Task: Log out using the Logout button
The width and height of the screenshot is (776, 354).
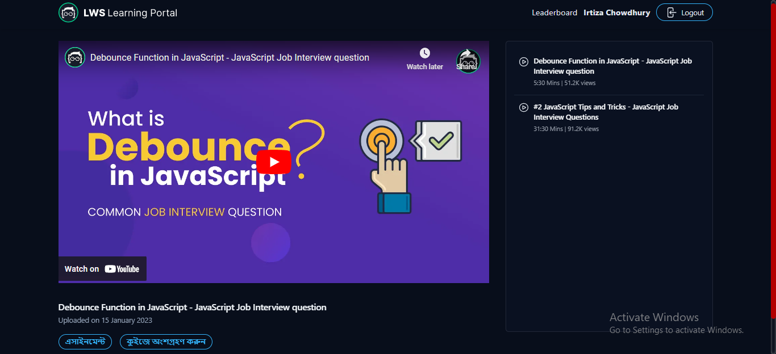Action: coord(685,12)
